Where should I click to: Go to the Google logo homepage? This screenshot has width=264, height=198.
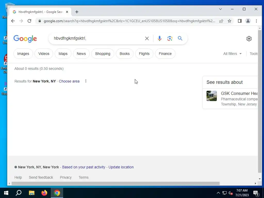(x=25, y=39)
